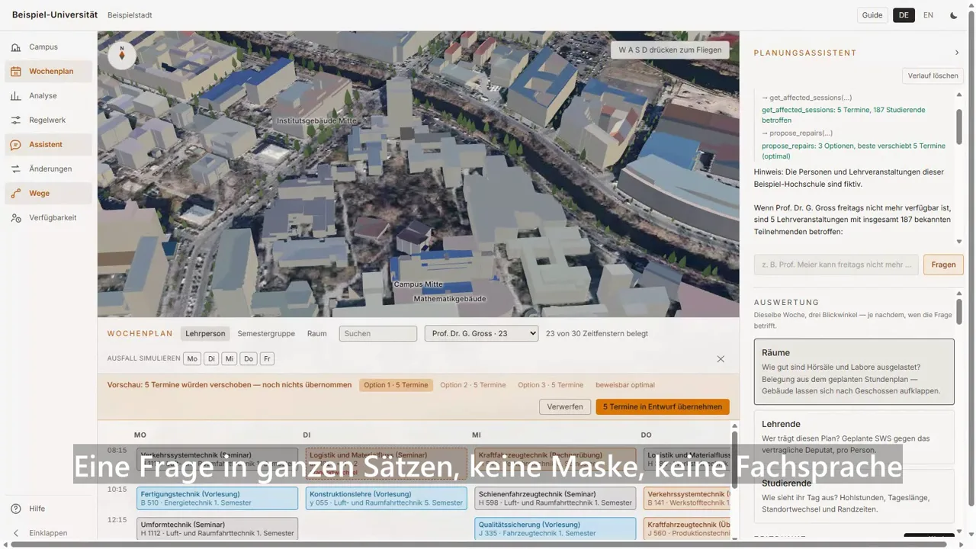Click the Mathematikgebäude map label

(x=450, y=299)
